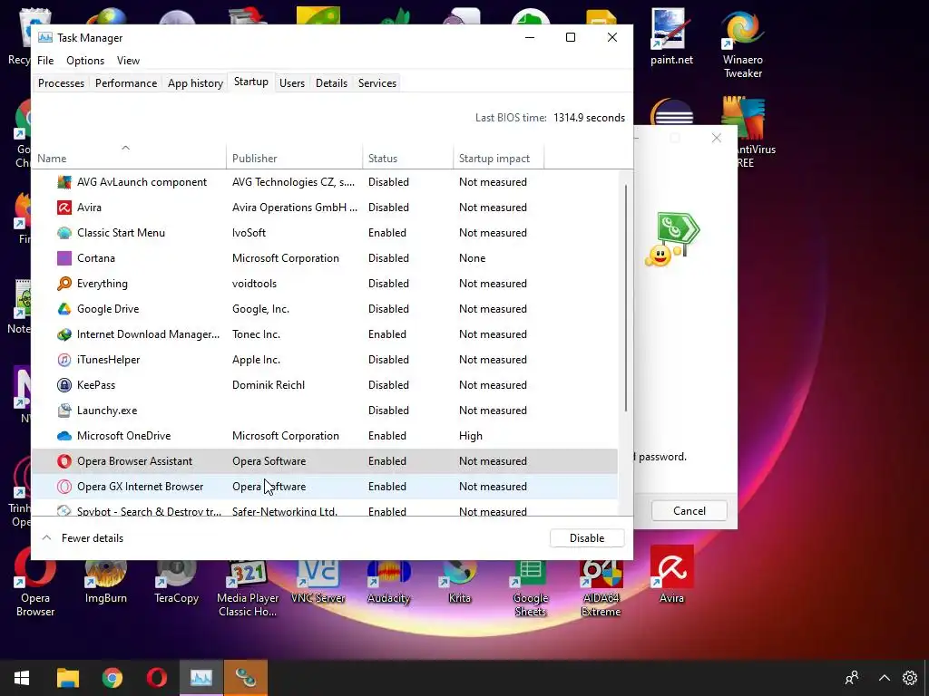929x696 pixels.
Task: Sort by the Startup impact column header
Action: (499, 158)
